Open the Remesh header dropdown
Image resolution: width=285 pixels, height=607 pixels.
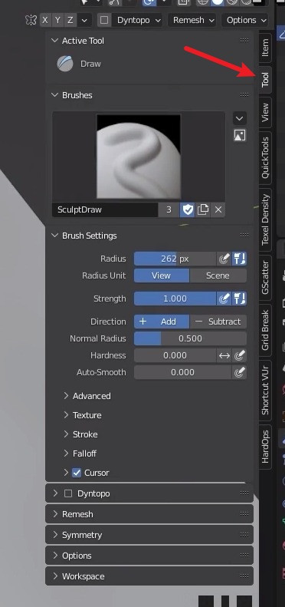point(192,20)
